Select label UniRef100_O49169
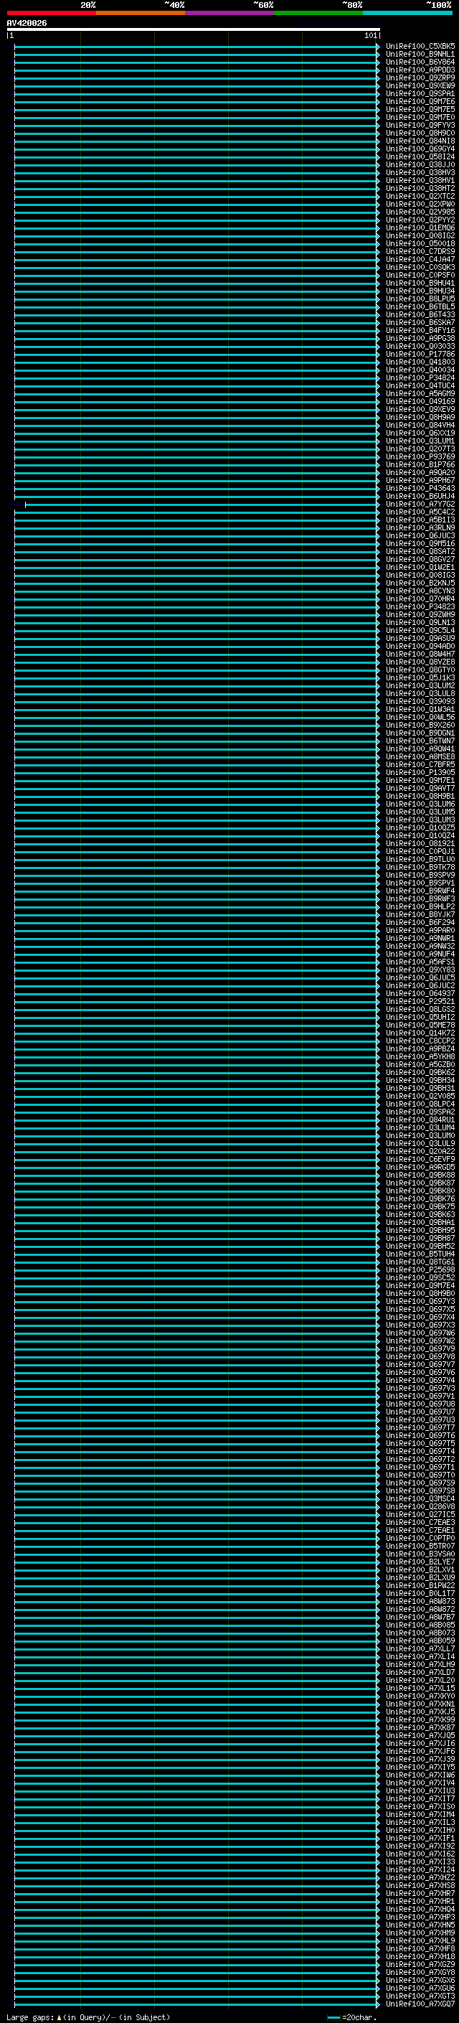The height and width of the screenshot is (2023, 459). 420,401
